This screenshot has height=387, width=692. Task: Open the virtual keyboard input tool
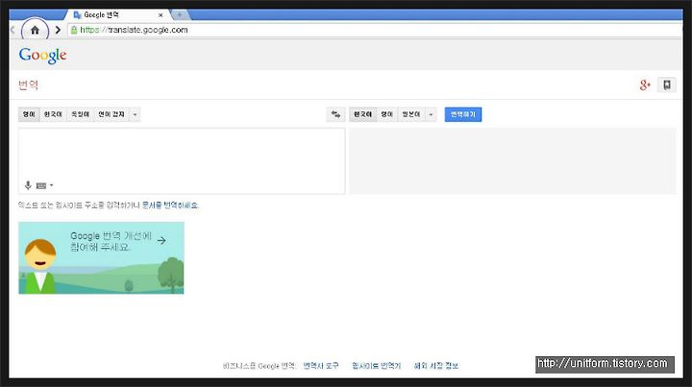[x=41, y=186]
